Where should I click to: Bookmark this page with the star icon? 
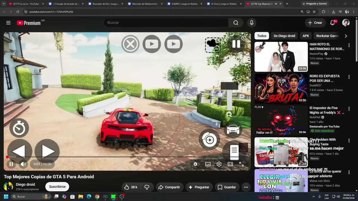point(314,12)
